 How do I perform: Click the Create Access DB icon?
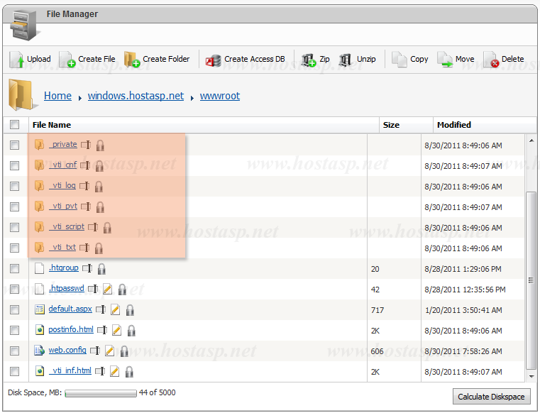click(x=214, y=60)
